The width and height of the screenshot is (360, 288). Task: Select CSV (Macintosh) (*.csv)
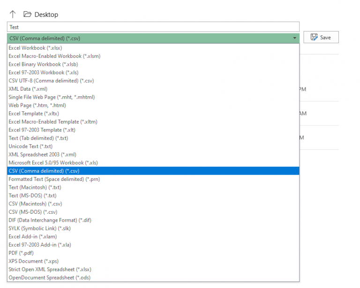[153, 204]
